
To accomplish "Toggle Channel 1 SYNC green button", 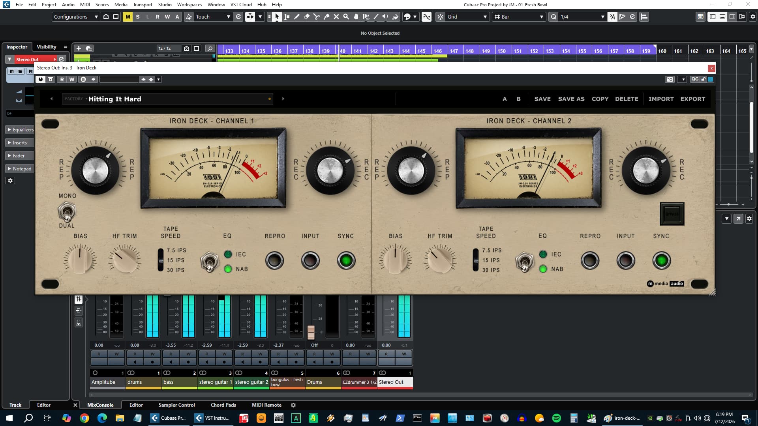I will click(346, 260).
